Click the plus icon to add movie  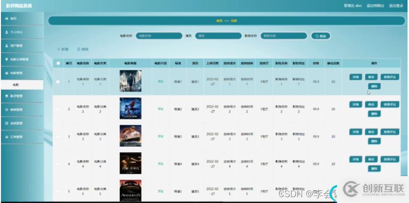59,49
